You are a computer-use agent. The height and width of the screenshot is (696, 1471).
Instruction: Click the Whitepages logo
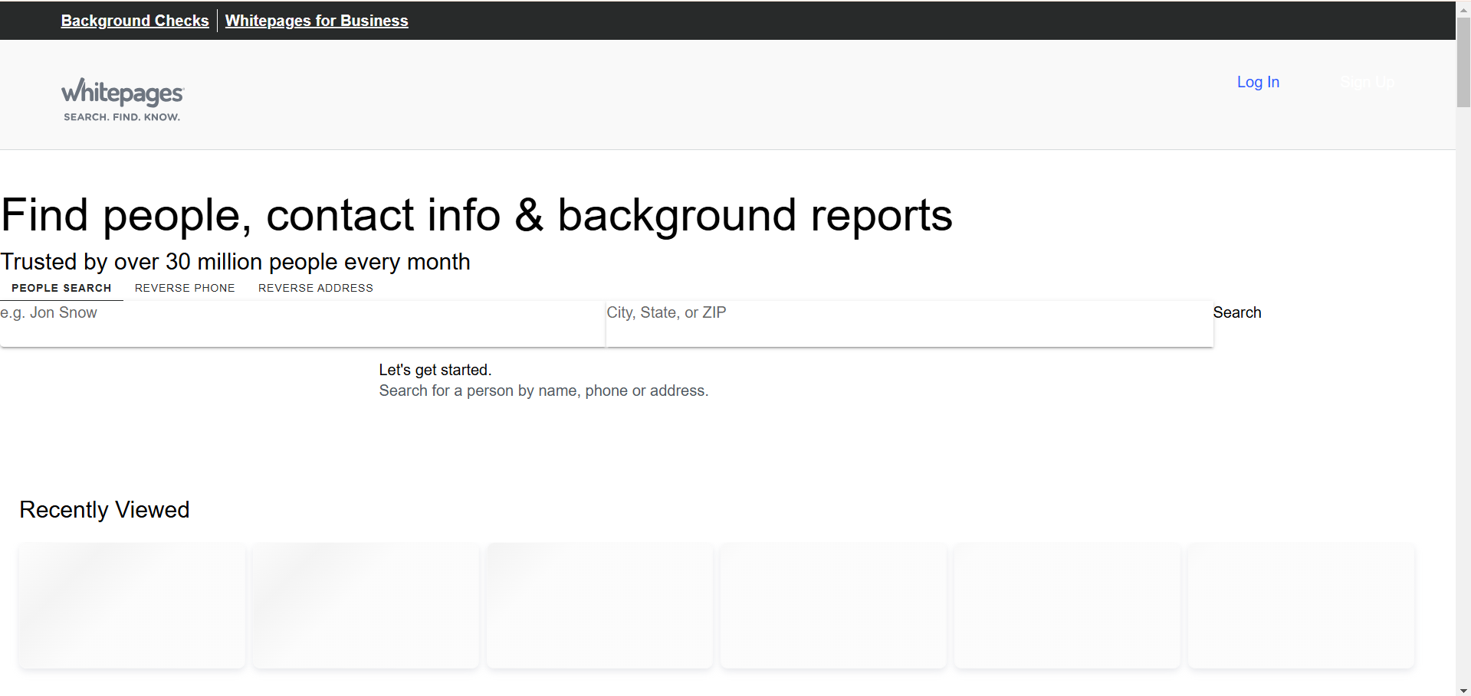[x=123, y=100]
